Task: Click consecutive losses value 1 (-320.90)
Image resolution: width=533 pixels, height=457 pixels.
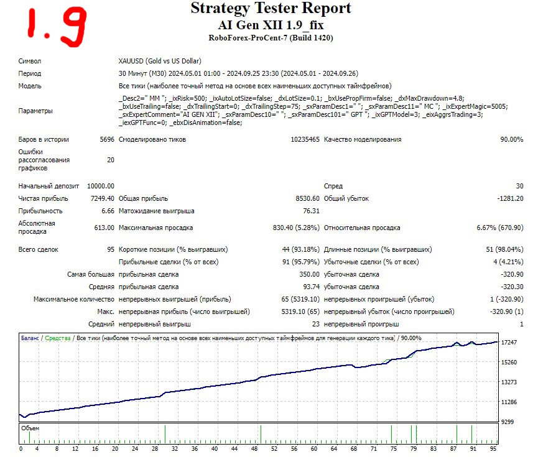Action: pyautogui.click(x=507, y=299)
